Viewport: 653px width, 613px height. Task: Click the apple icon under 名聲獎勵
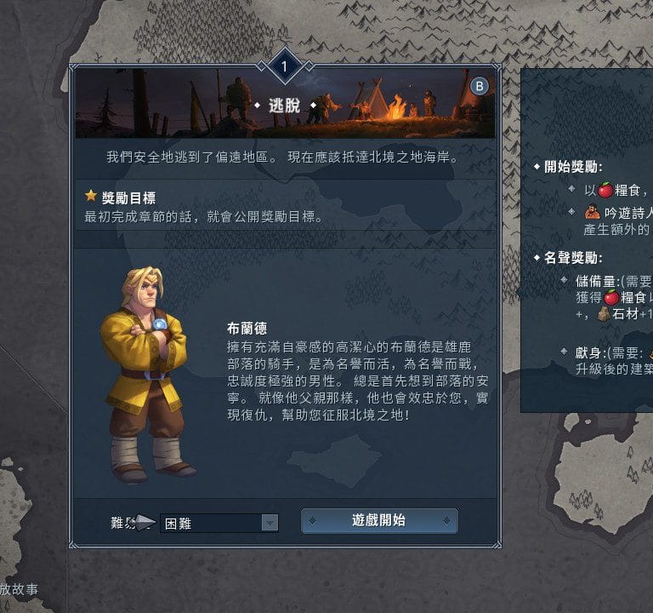pos(611,297)
